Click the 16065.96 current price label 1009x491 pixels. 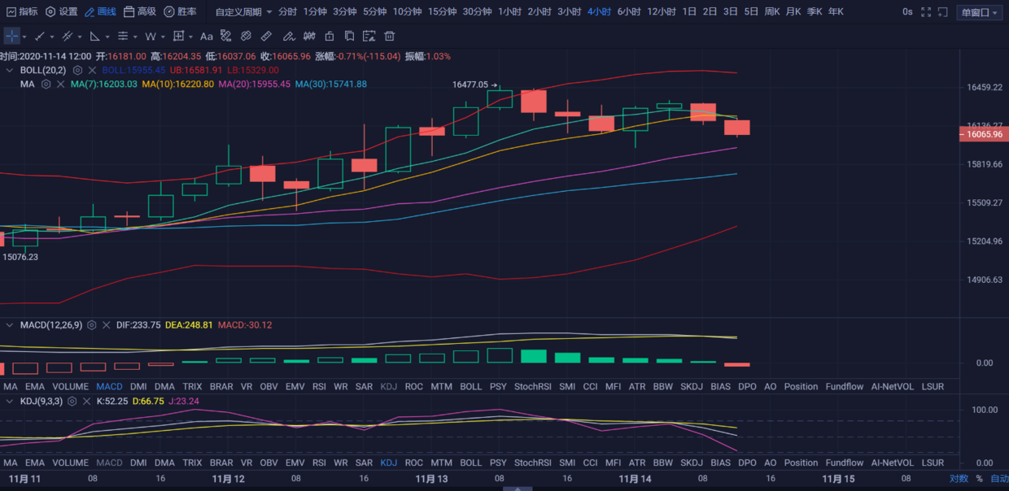[984, 134]
